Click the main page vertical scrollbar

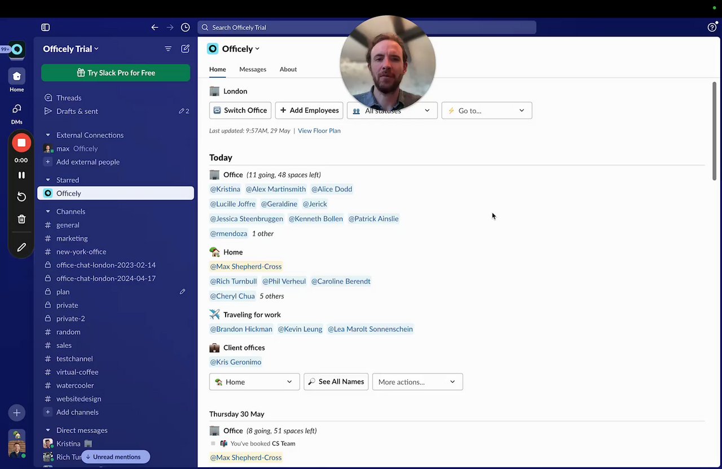pyautogui.click(x=714, y=131)
